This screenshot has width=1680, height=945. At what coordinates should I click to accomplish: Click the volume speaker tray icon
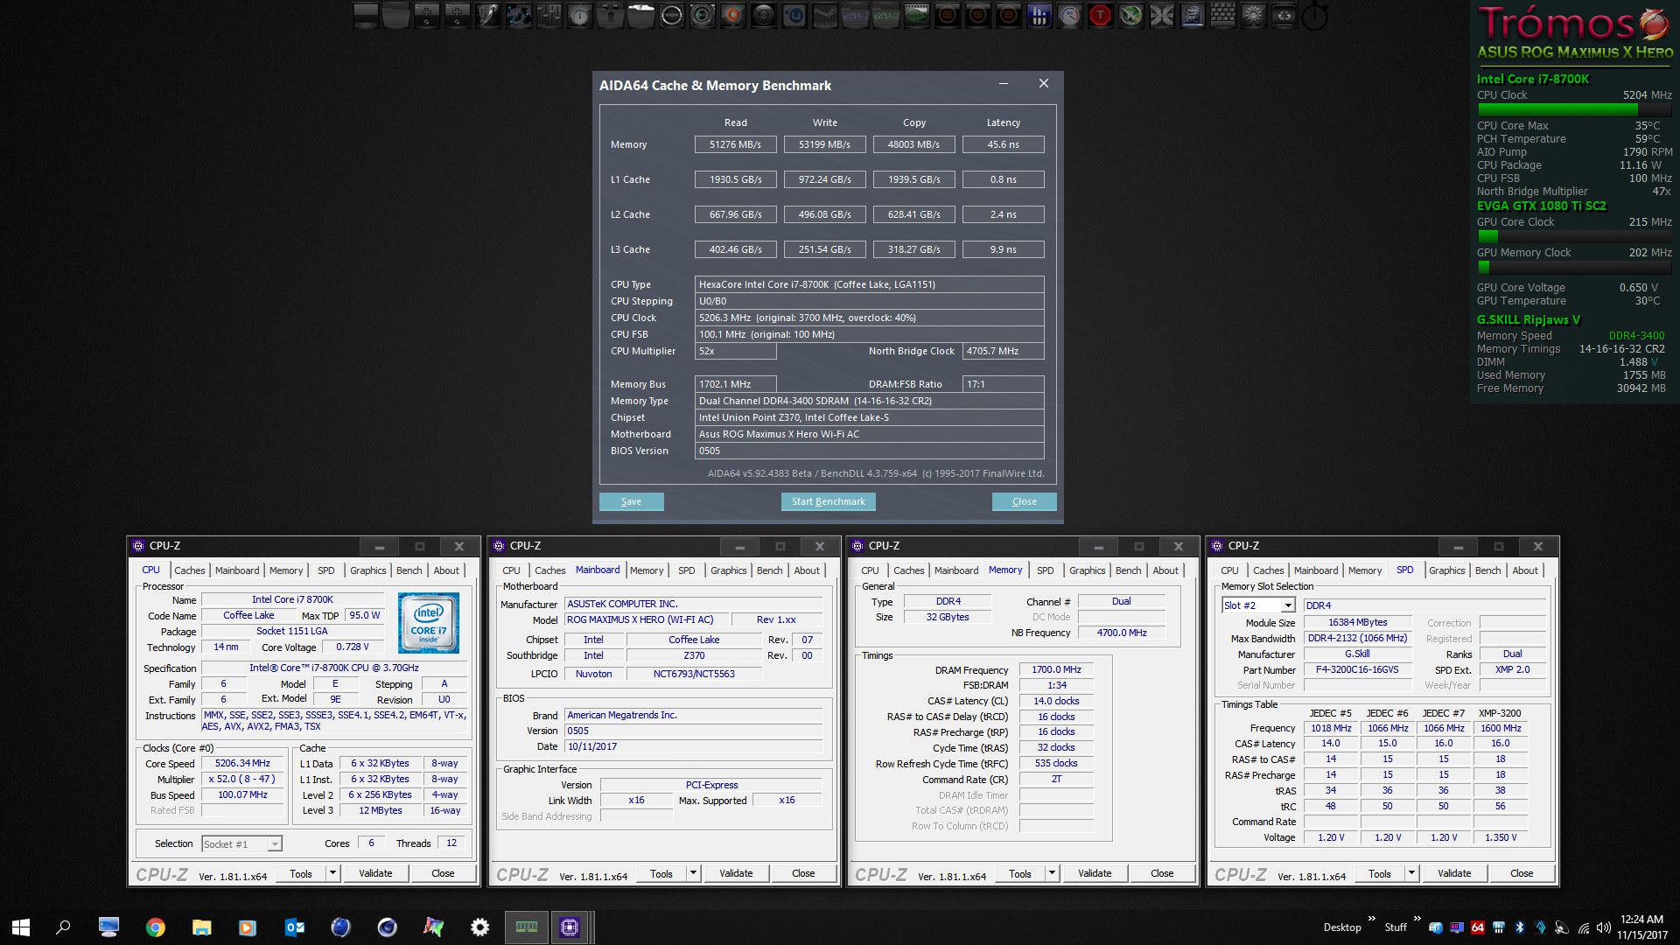pyautogui.click(x=1604, y=927)
